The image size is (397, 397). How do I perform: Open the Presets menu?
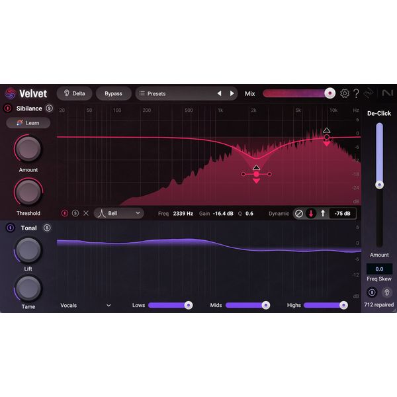click(175, 93)
